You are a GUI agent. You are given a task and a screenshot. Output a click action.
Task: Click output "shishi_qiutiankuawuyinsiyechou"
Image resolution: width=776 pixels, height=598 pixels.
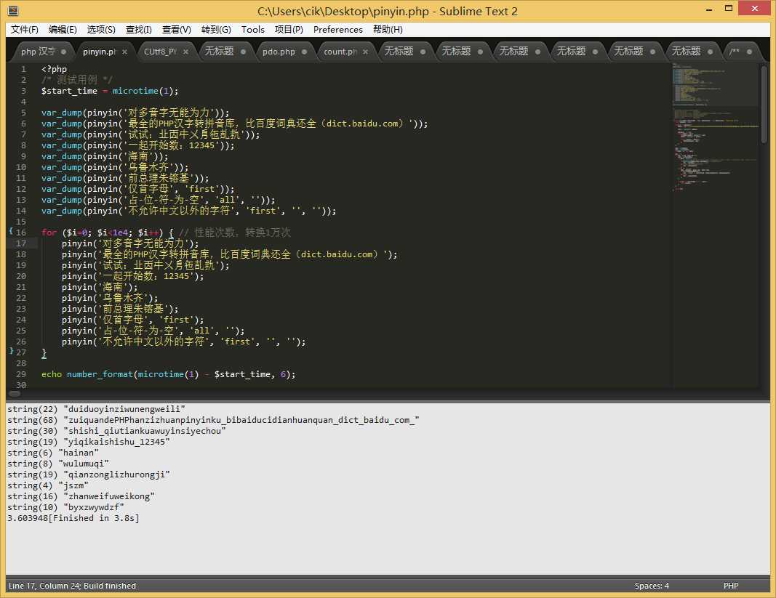click(x=145, y=431)
